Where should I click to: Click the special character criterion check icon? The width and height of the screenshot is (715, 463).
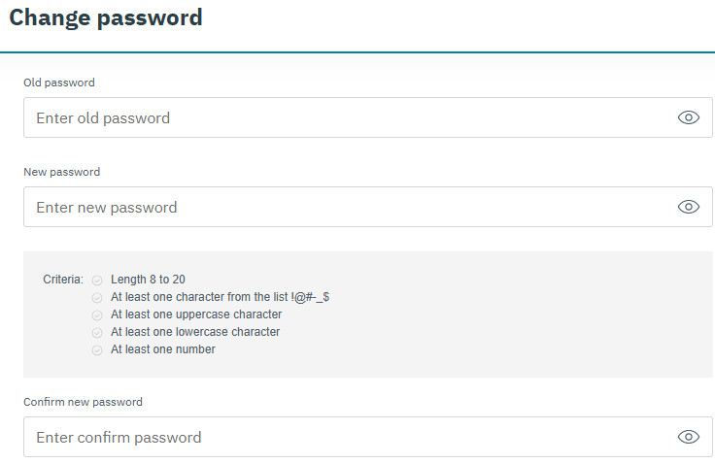97,298
